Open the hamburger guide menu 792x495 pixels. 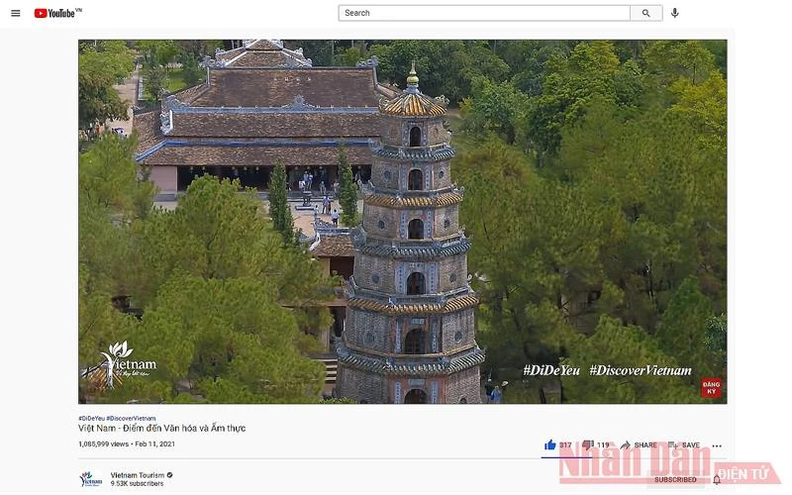point(15,13)
